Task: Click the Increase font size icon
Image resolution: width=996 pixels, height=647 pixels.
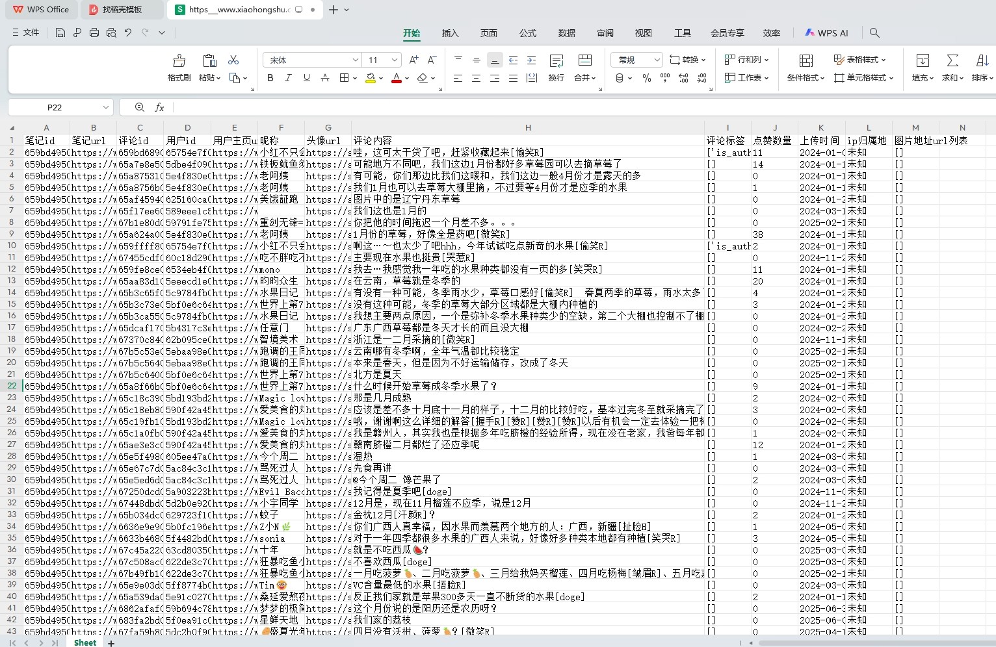Action: [x=413, y=60]
